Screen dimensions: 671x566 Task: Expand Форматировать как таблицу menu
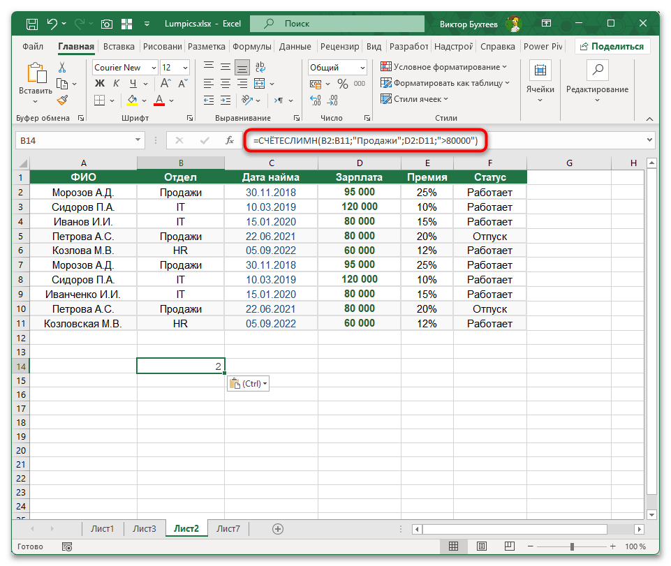(x=445, y=83)
